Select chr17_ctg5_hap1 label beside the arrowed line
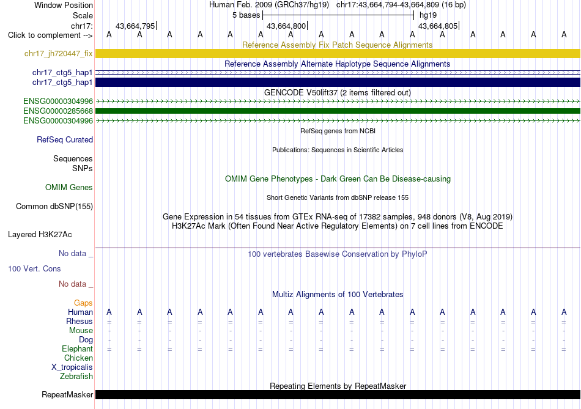This screenshot has height=409, width=581. [62, 72]
